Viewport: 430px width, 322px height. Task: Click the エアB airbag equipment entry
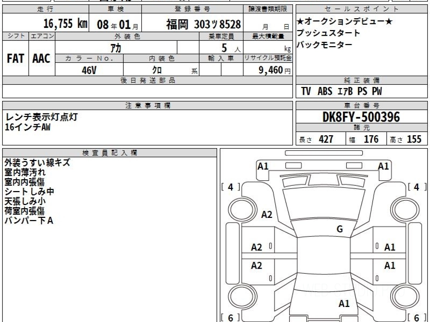[x=345, y=91]
